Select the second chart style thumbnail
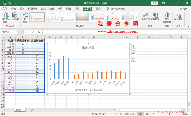 coord(52,17)
